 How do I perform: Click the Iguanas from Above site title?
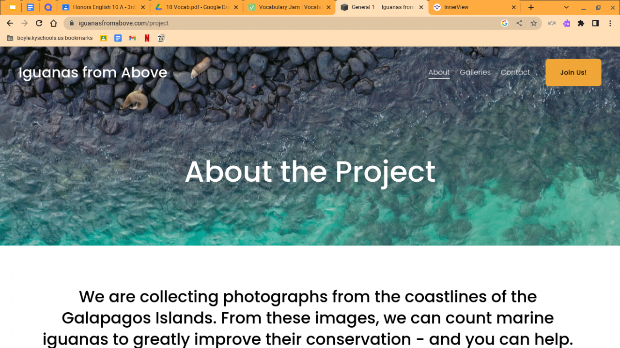click(93, 72)
